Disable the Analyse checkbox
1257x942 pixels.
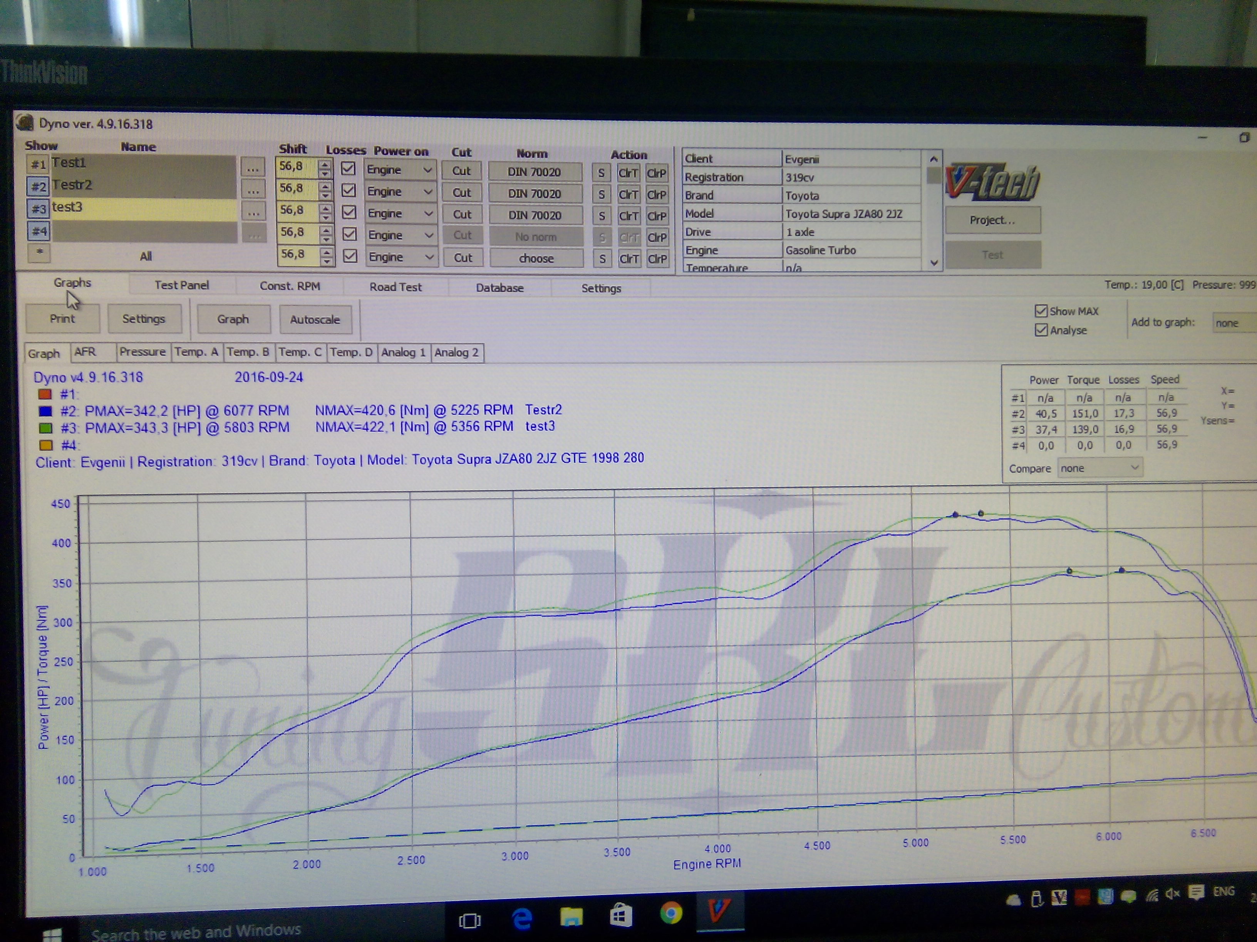tap(1041, 330)
